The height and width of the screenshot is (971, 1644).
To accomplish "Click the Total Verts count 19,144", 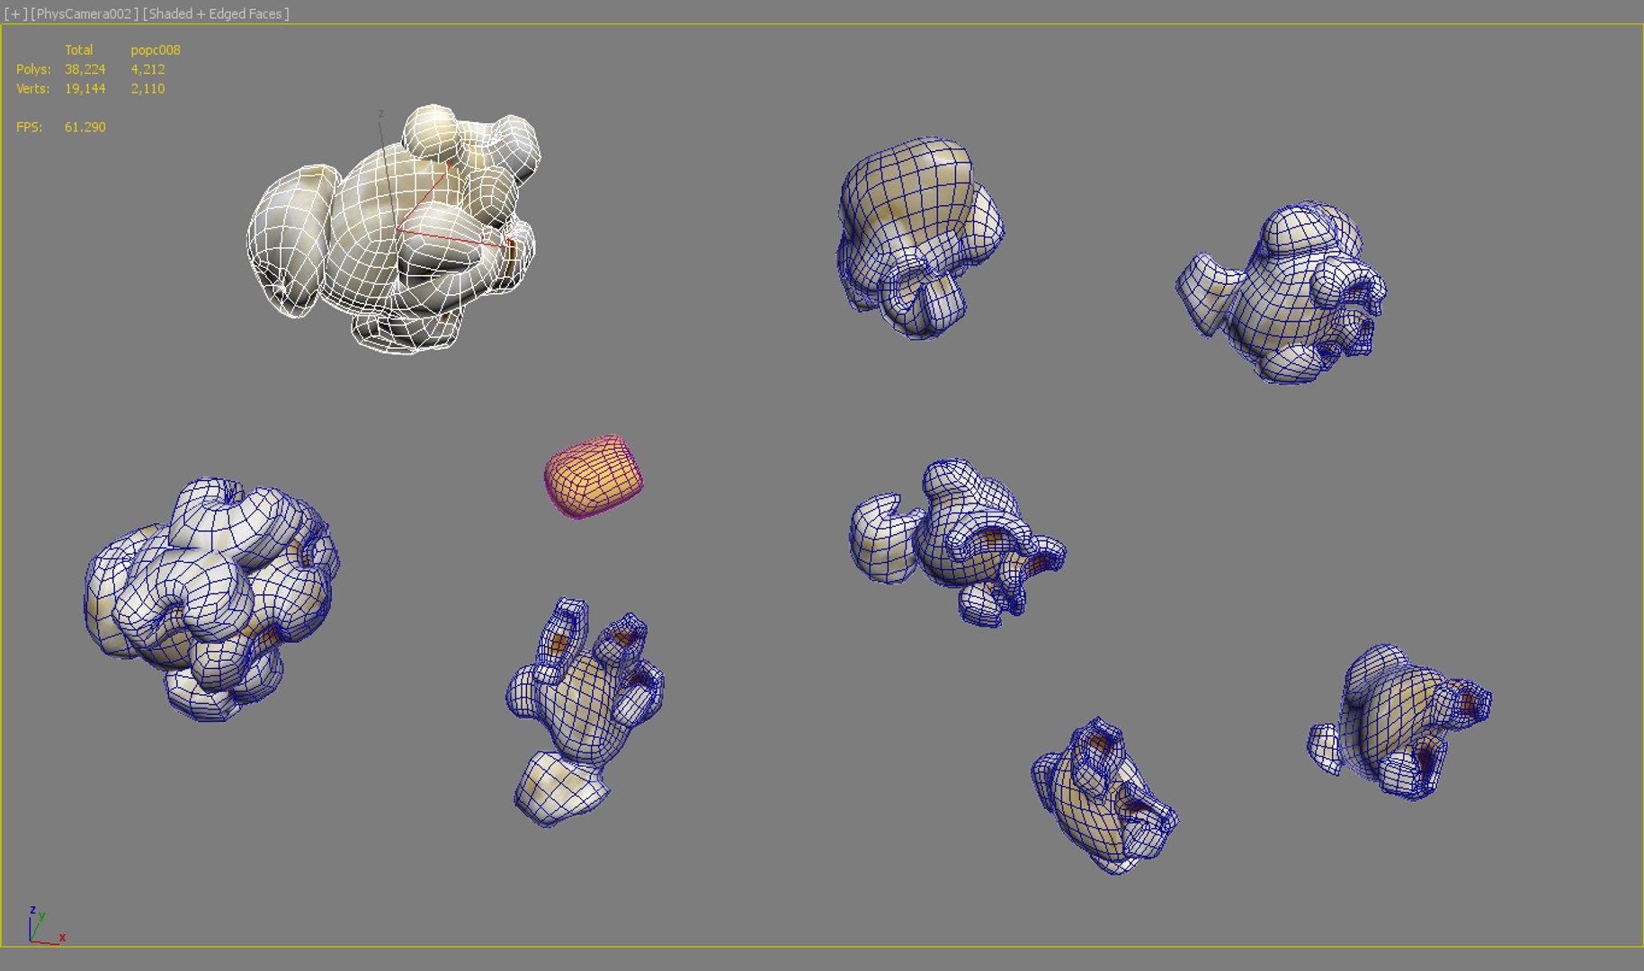I will point(85,88).
